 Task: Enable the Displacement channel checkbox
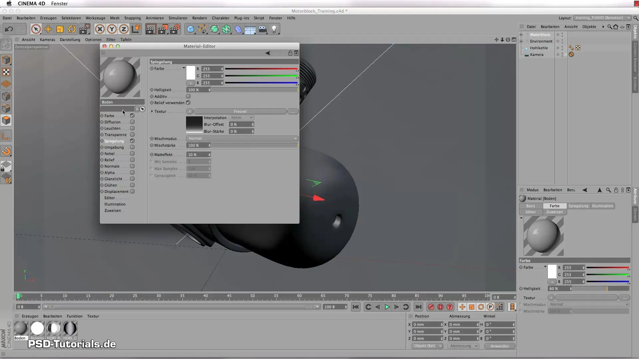click(x=132, y=191)
